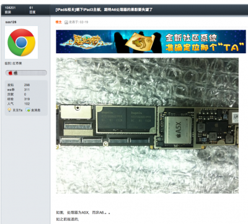This screenshot has height=224, width=248.
Task: Click the orange 楼主 label
Action: coord(58,22)
